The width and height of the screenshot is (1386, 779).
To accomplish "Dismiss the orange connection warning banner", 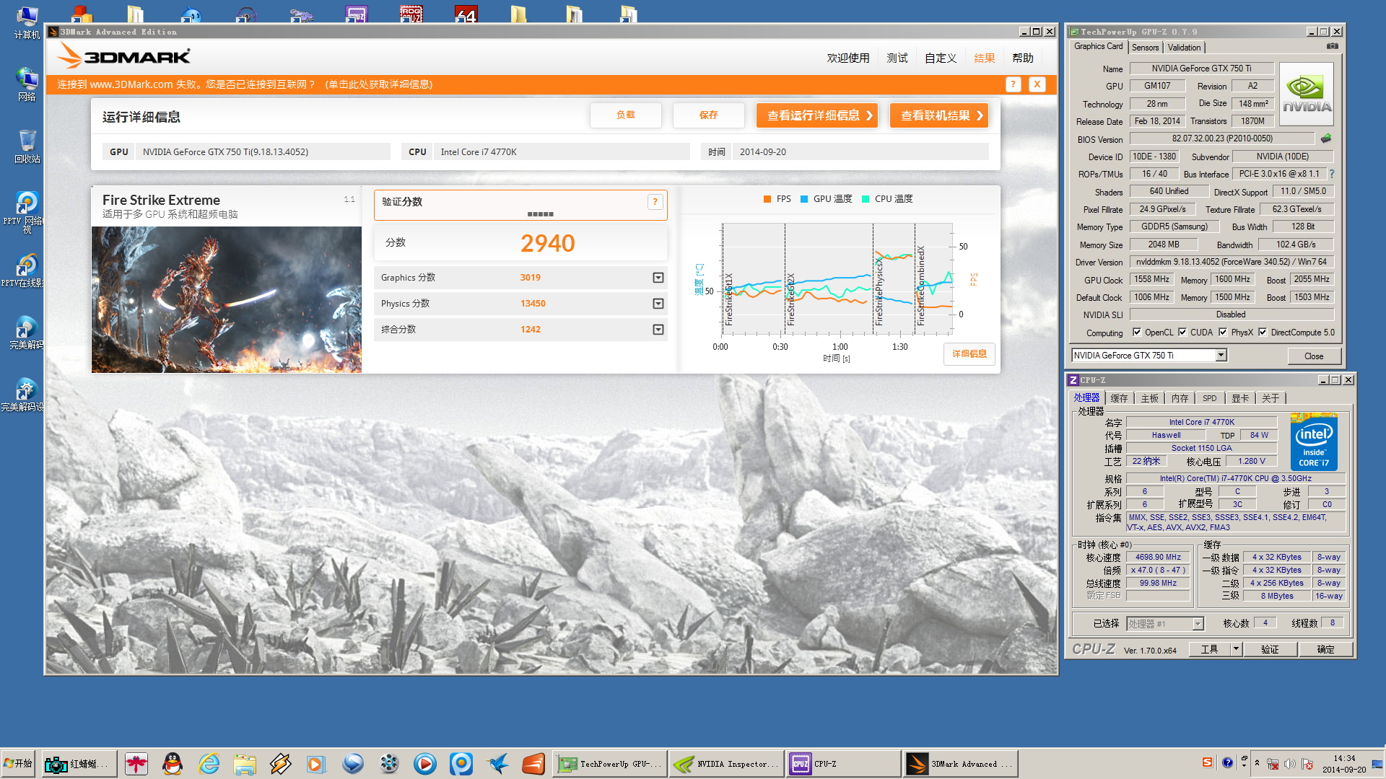I will tap(1037, 84).
